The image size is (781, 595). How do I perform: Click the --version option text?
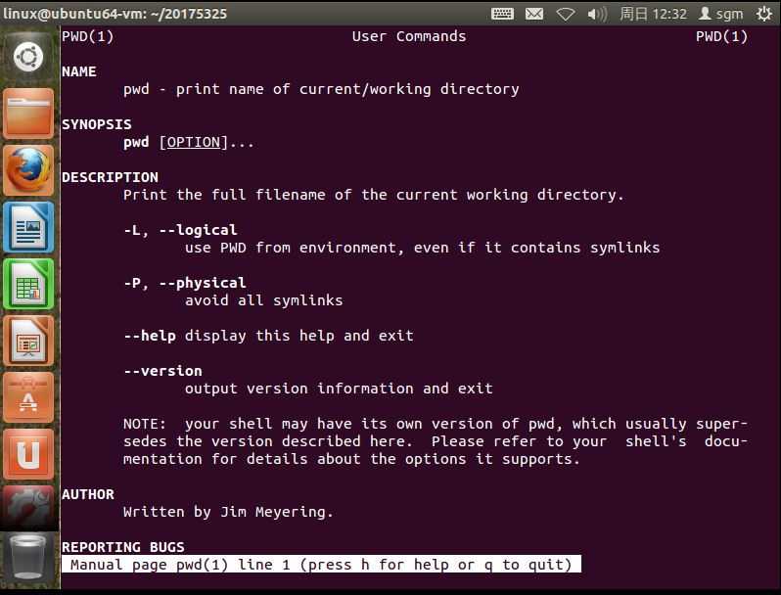point(162,371)
